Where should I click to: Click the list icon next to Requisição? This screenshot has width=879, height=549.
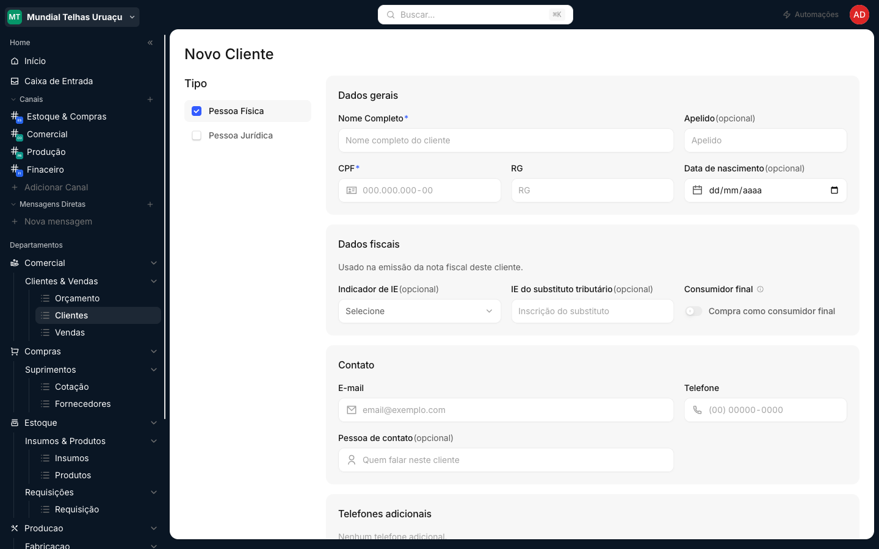tap(45, 509)
